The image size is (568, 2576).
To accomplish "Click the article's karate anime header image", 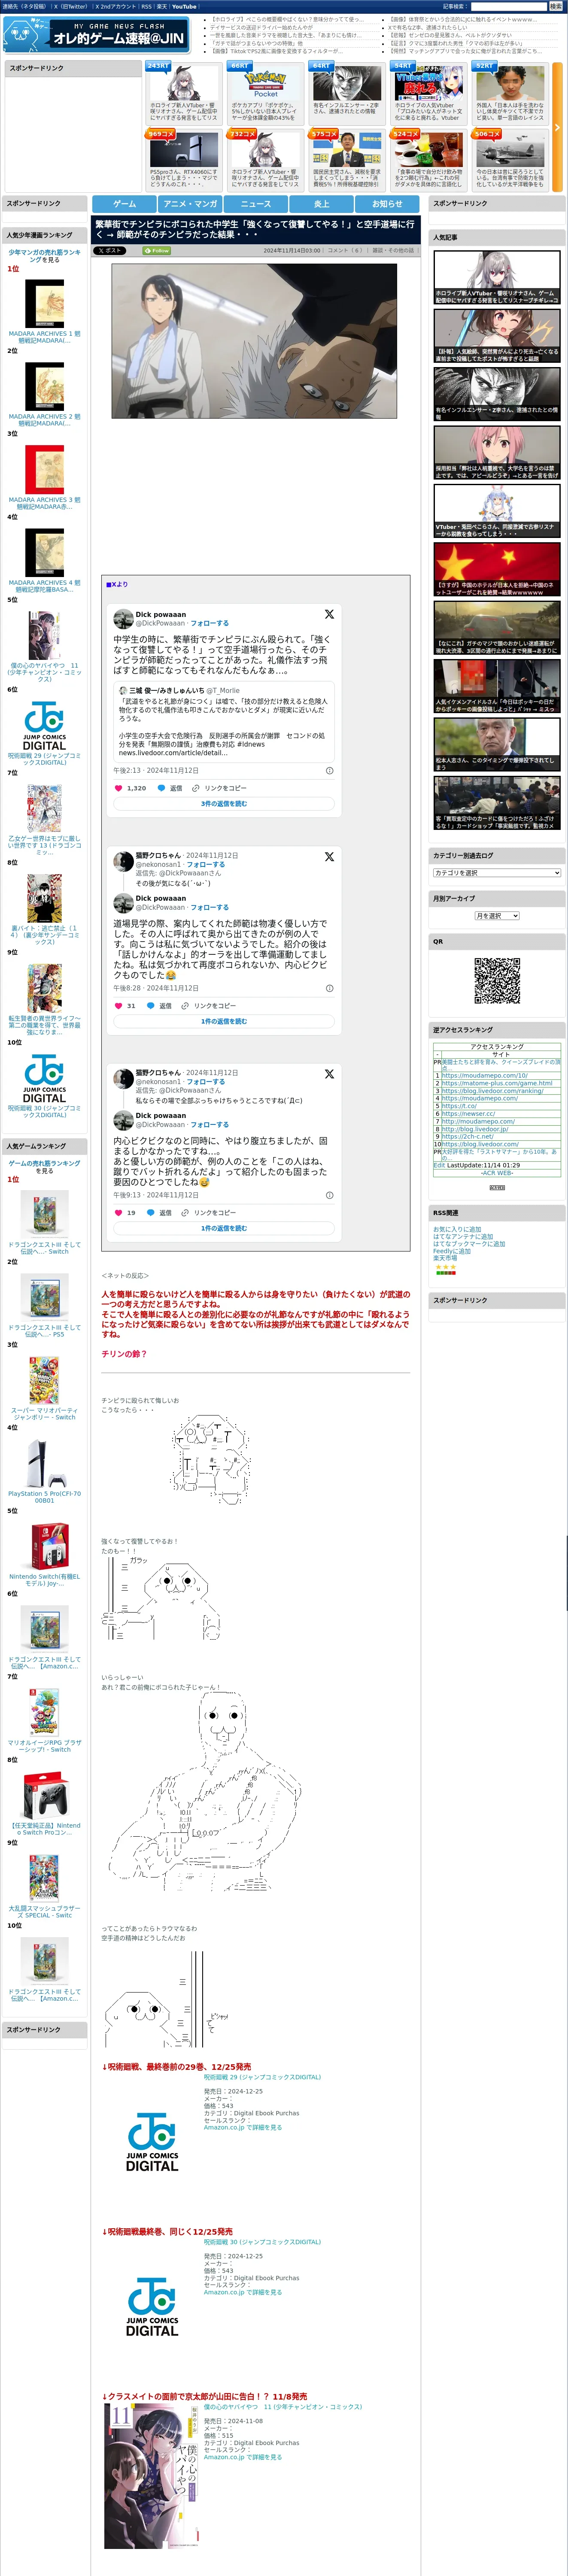I will point(254,341).
